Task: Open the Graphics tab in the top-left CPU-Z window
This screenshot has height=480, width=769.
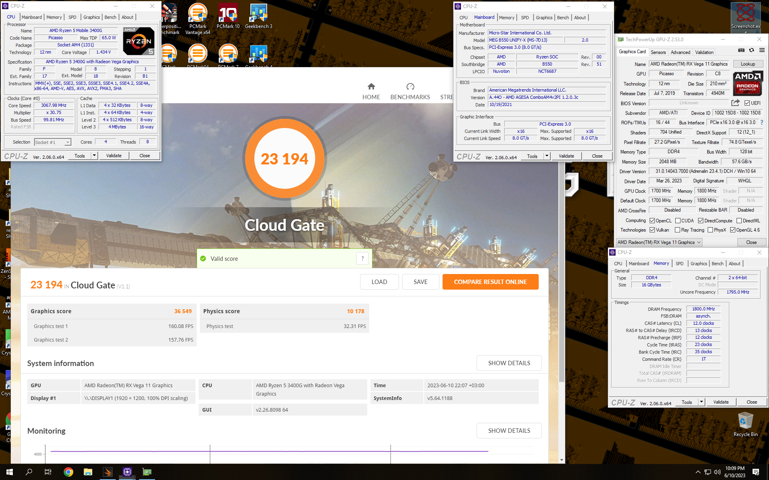Action: 92,17
